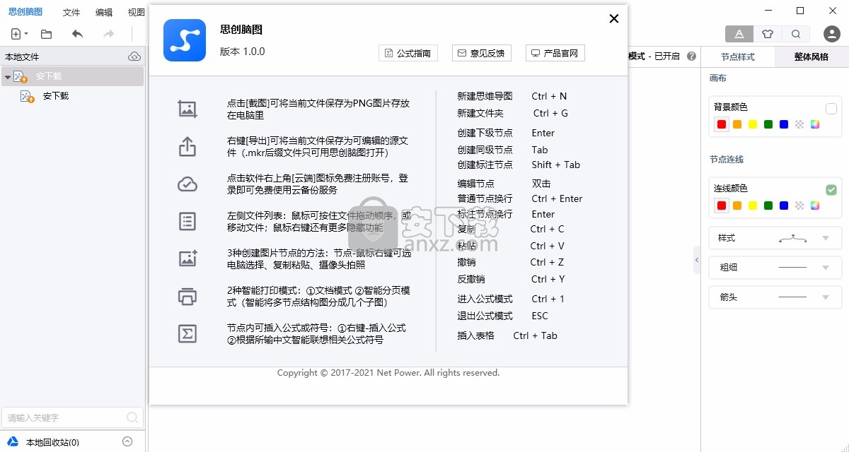
Task: Open the 粗细 line thickness dropdown
Action: pos(775,268)
